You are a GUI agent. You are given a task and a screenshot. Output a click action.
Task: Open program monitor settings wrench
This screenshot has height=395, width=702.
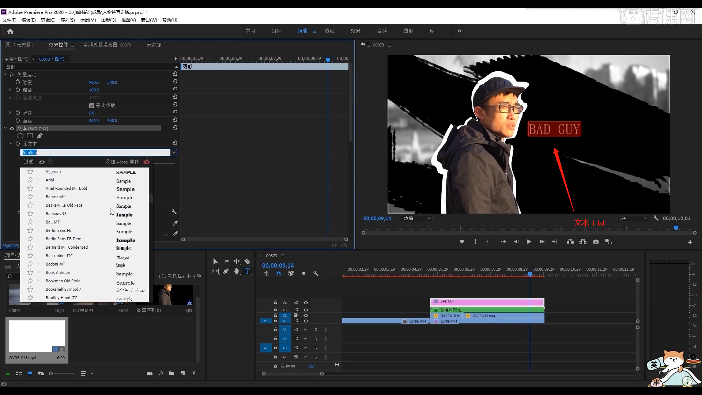click(x=656, y=218)
